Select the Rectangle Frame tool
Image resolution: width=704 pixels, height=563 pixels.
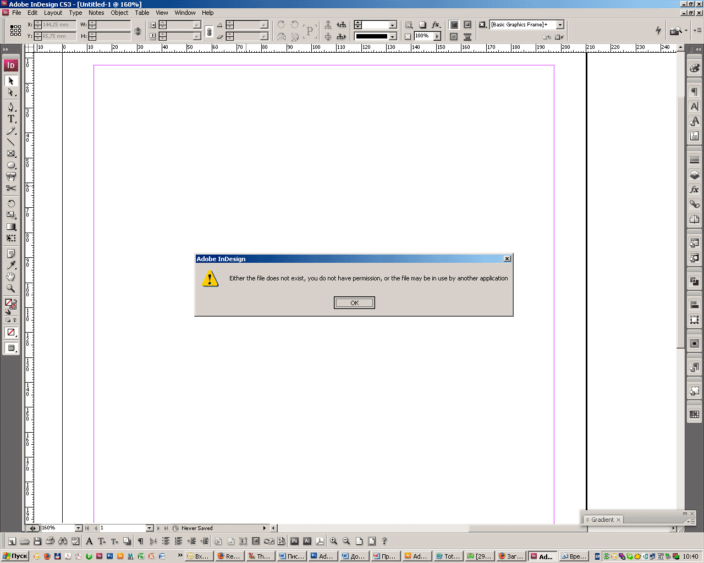(x=10, y=154)
